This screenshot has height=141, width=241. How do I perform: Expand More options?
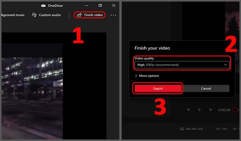147,76
